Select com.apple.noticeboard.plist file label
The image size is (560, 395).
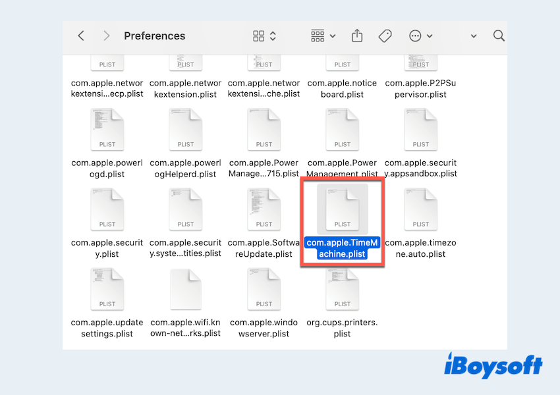click(343, 89)
